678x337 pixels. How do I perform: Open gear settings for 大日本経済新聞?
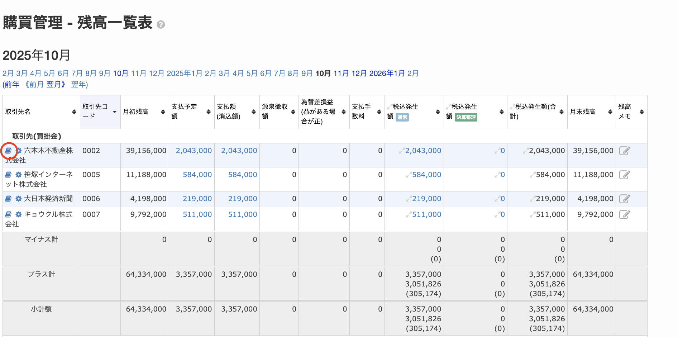point(19,199)
